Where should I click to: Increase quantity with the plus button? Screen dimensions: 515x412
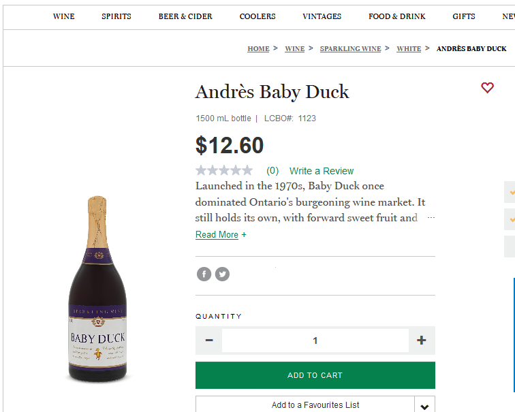pos(422,340)
